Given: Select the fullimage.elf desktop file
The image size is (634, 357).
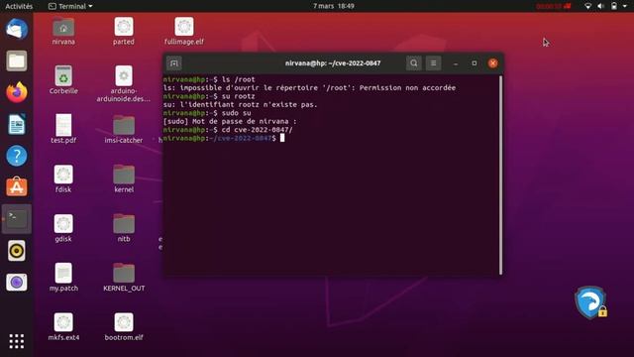Looking at the screenshot, I should click(x=184, y=31).
